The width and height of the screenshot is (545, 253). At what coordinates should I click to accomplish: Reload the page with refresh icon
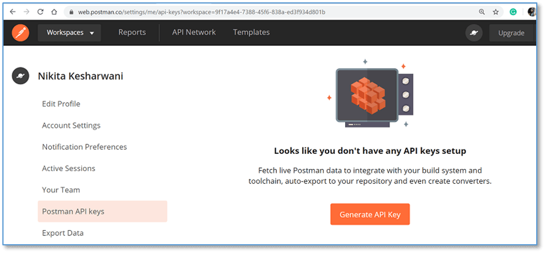(x=41, y=12)
